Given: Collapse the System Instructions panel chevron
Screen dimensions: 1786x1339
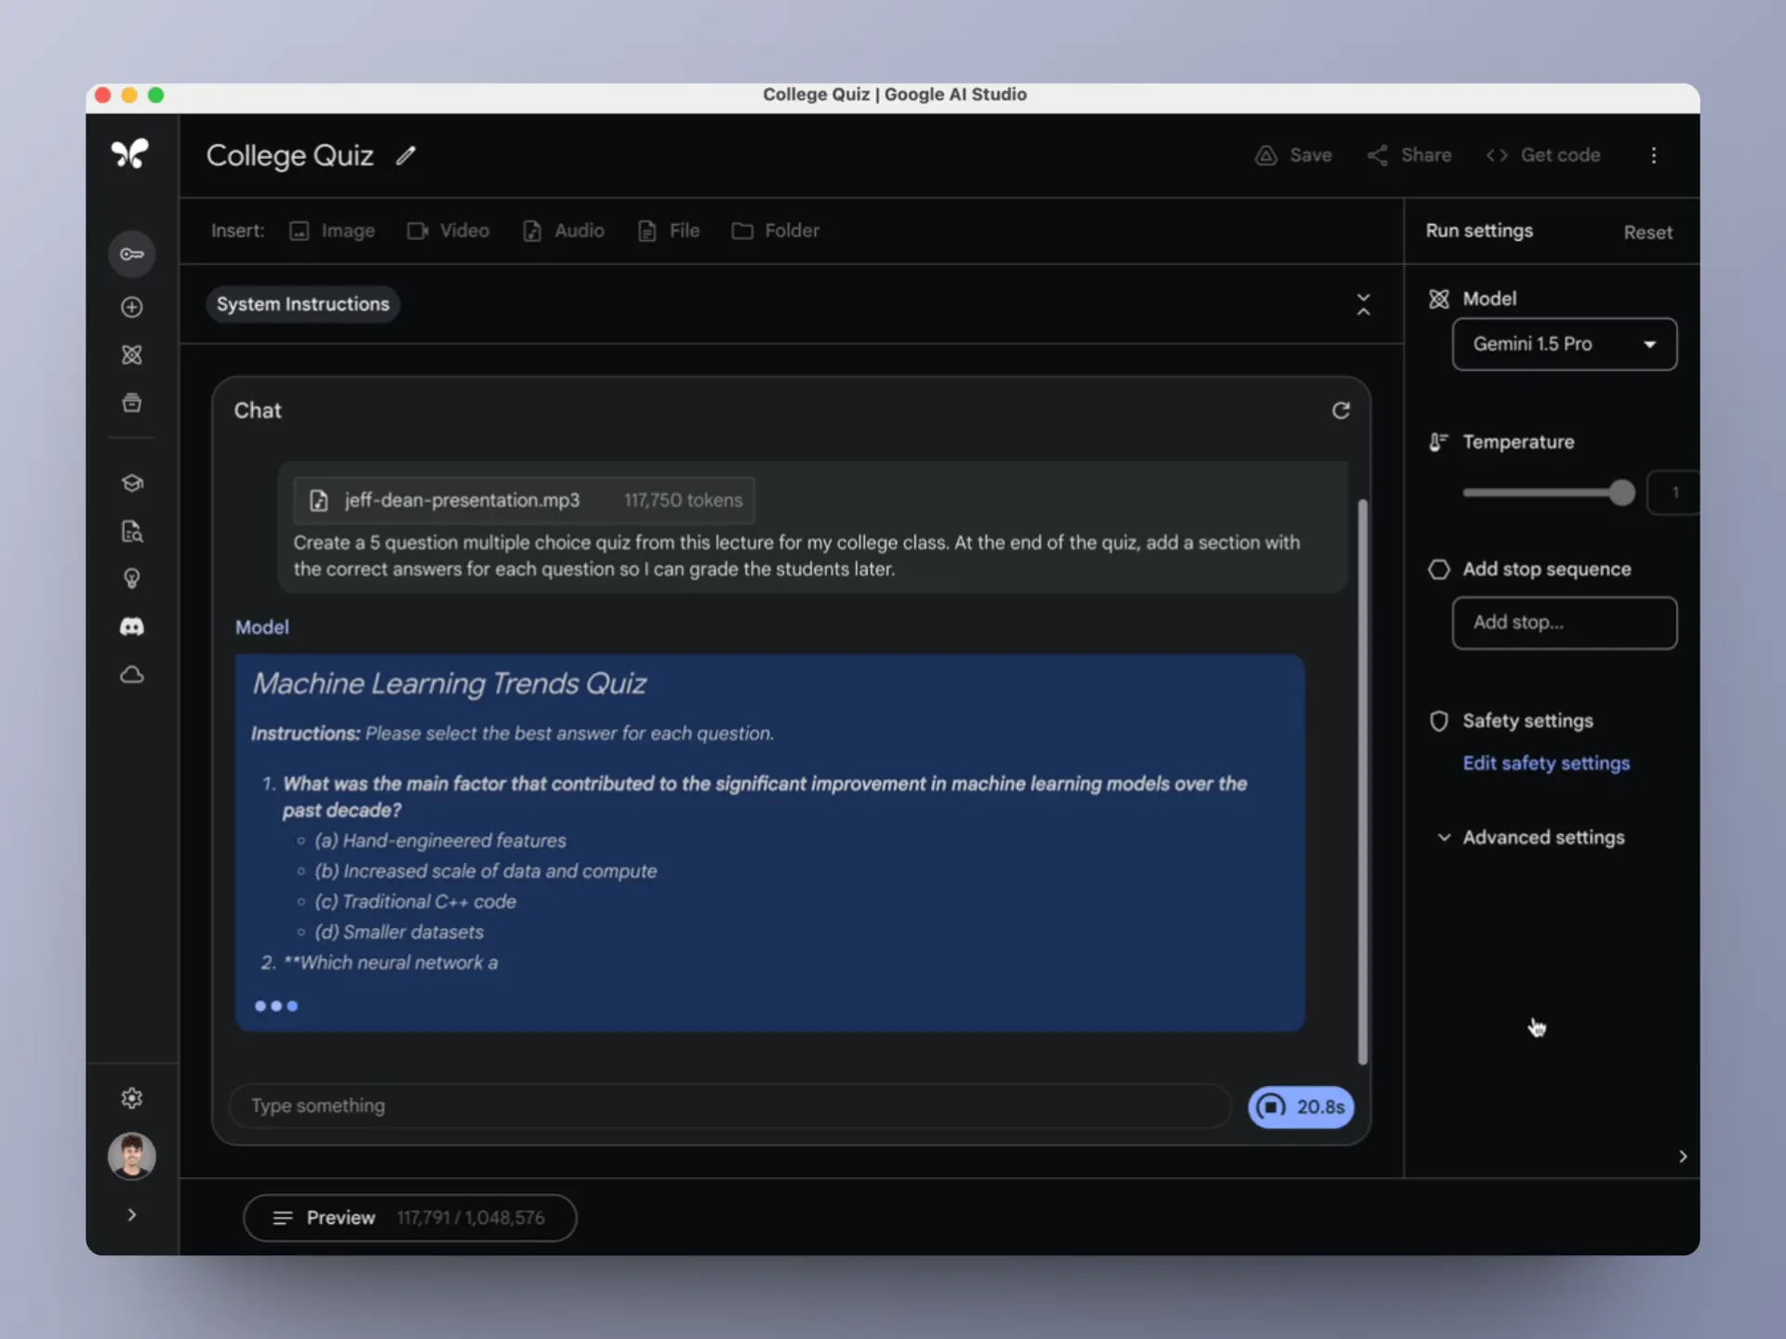Looking at the screenshot, I should click(1363, 304).
